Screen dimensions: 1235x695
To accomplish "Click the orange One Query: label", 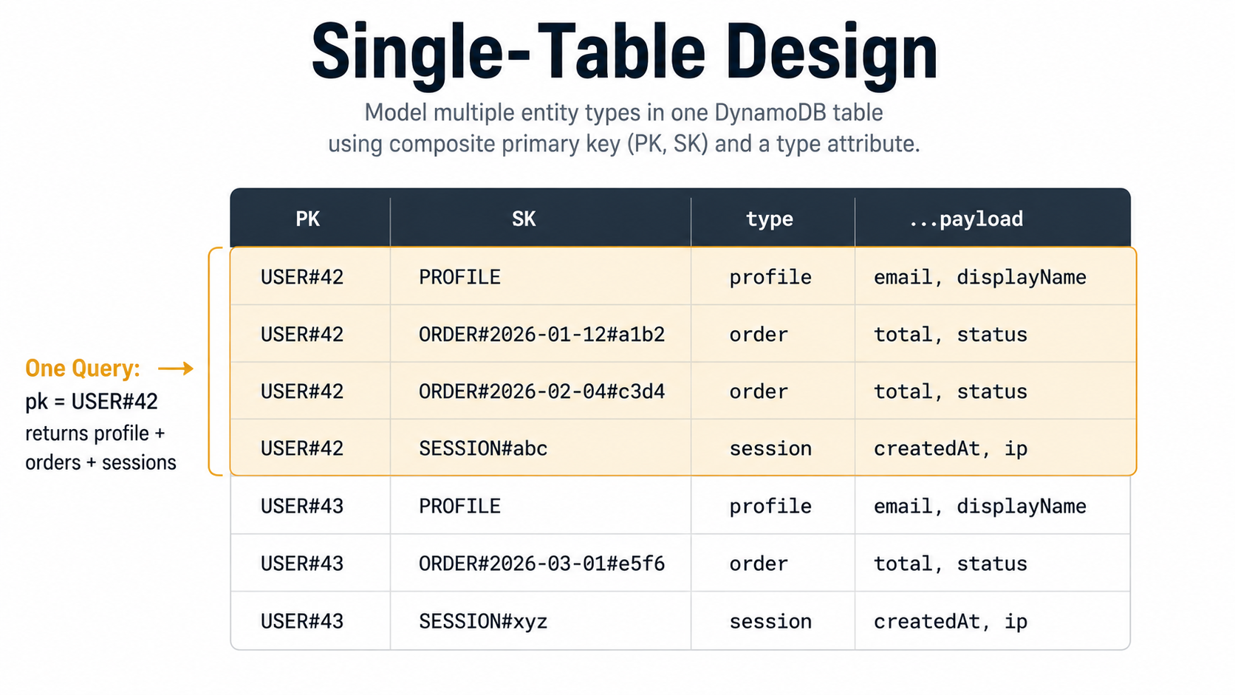I will [83, 368].
